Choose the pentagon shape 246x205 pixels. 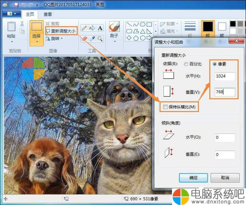(136, 38)
